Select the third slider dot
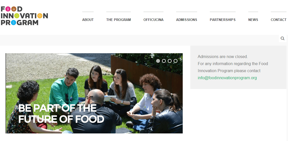The width and height of the screenshot is (288, 141). (170, 61)
